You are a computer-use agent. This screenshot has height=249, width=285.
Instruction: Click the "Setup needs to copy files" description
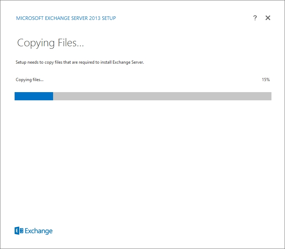coord(79,62)
